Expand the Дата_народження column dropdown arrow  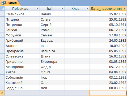(124, 9)
